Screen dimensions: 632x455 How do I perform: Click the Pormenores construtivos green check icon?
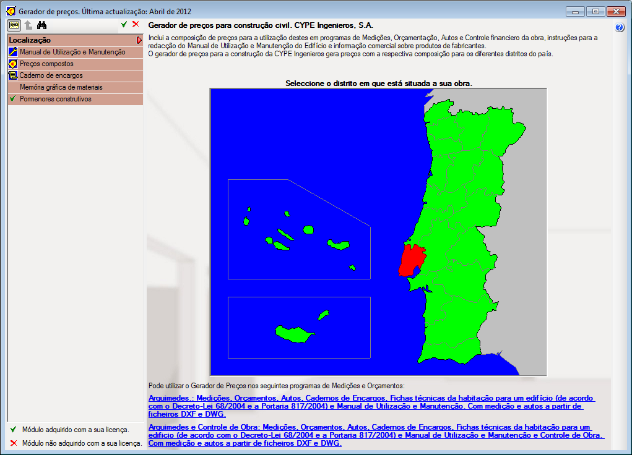coord(13,99)
